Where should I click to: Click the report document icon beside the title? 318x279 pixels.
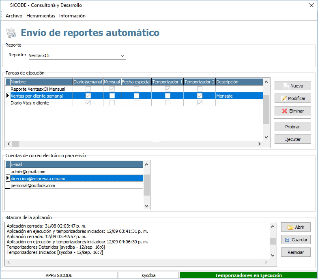[x=11, y=32]
